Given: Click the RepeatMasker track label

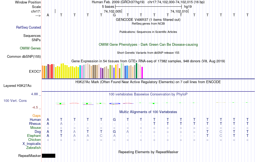Looking at the screenshot, I should [x=30, y=156].
